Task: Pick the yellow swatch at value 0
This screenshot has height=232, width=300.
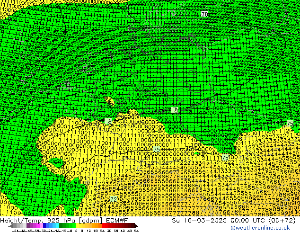Action: point(77,226)
